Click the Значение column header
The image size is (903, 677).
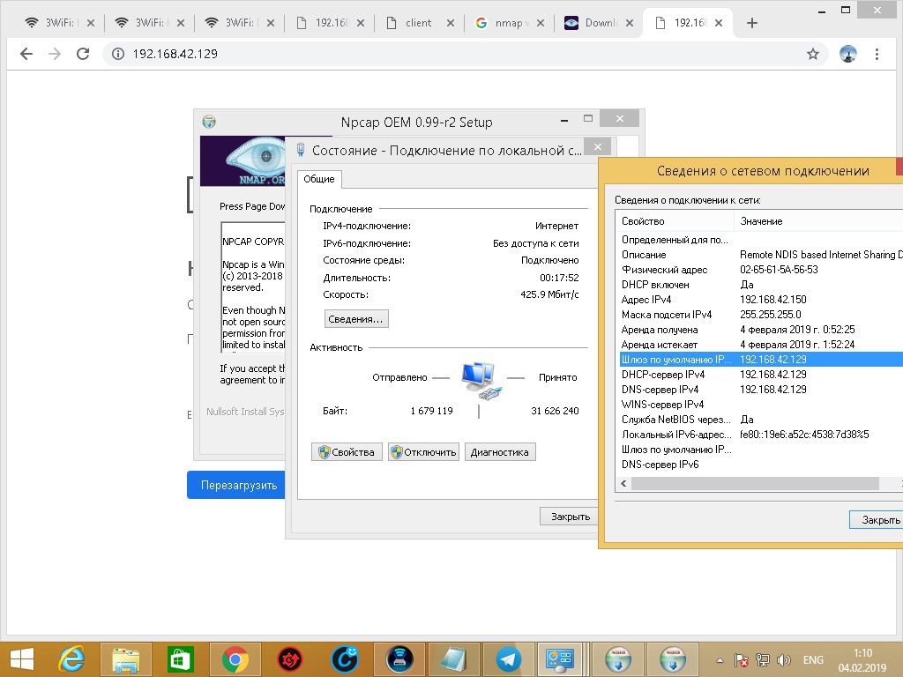tap(817, 221)
